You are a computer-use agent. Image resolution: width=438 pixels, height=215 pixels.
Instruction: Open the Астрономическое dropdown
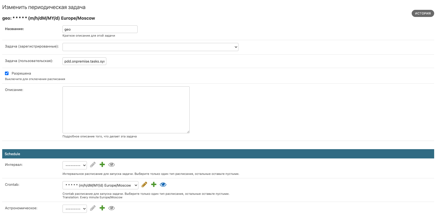pos(75,209)
